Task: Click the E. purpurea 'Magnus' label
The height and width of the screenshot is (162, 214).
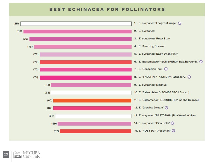Action: coord(153,85)
